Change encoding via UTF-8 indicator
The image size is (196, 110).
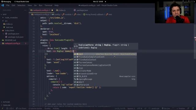140,108
